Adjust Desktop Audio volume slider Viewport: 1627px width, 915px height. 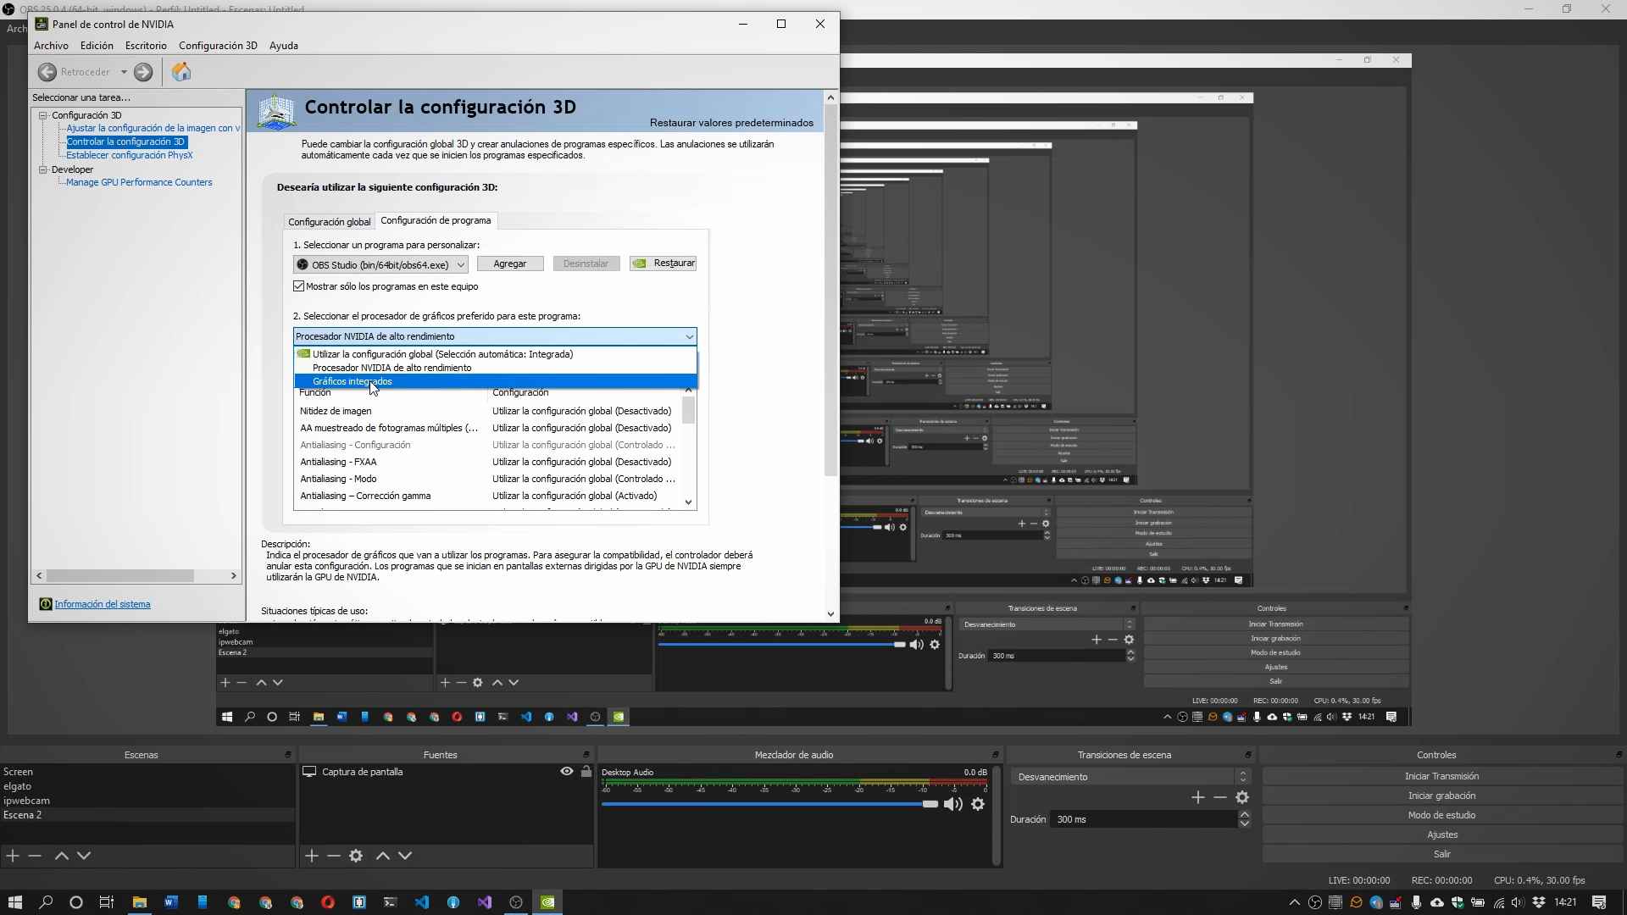(x=930, y=804)
